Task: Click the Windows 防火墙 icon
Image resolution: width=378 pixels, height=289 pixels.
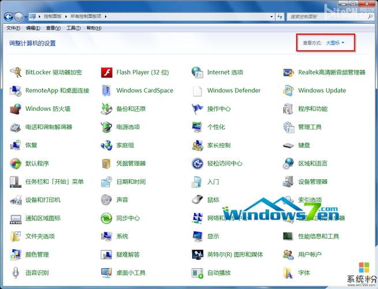Action: tap(16, 109)
